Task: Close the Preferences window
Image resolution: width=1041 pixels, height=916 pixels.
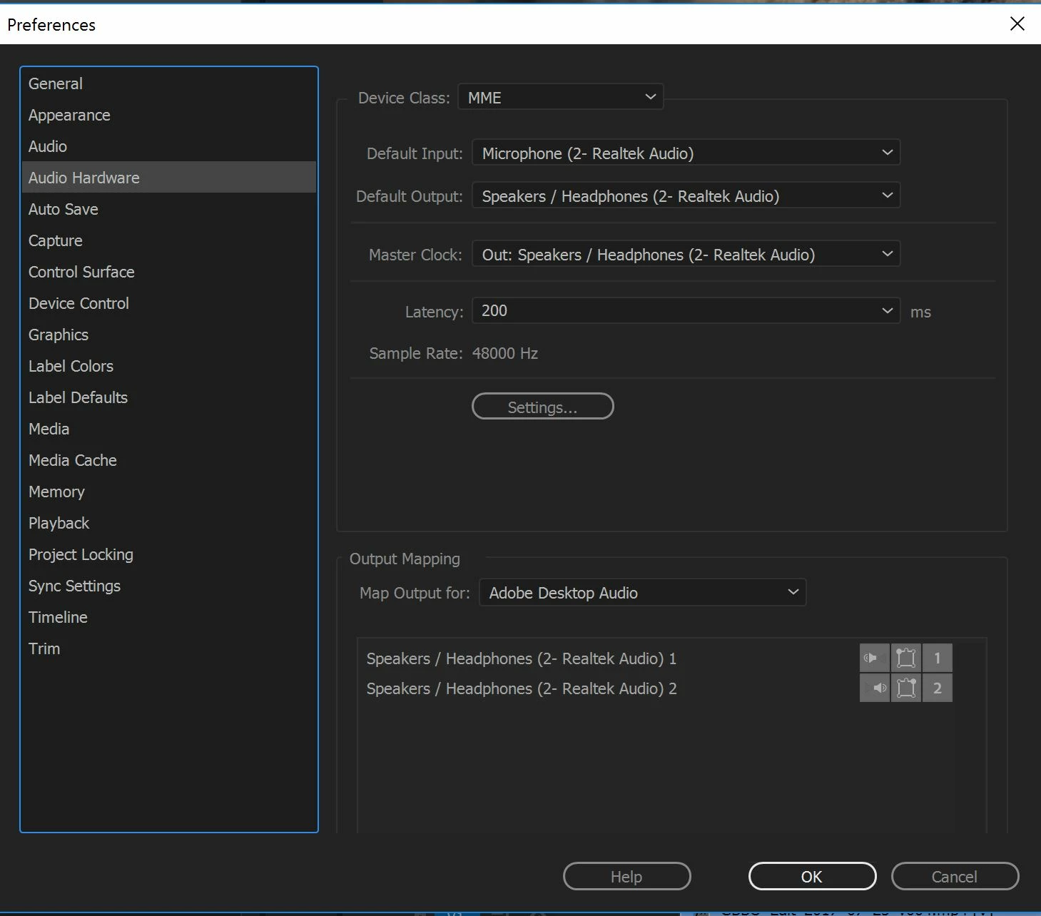Action: pyautogui.click(x=1017, y=24)
